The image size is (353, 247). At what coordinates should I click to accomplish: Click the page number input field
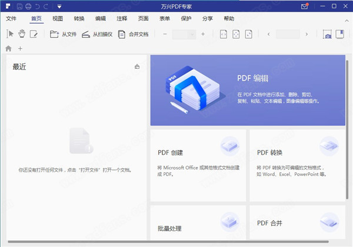(288, 35)
